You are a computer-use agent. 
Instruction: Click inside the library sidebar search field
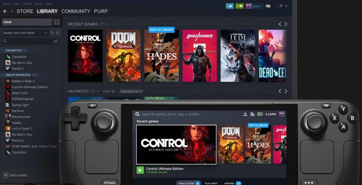coord(31,41)
